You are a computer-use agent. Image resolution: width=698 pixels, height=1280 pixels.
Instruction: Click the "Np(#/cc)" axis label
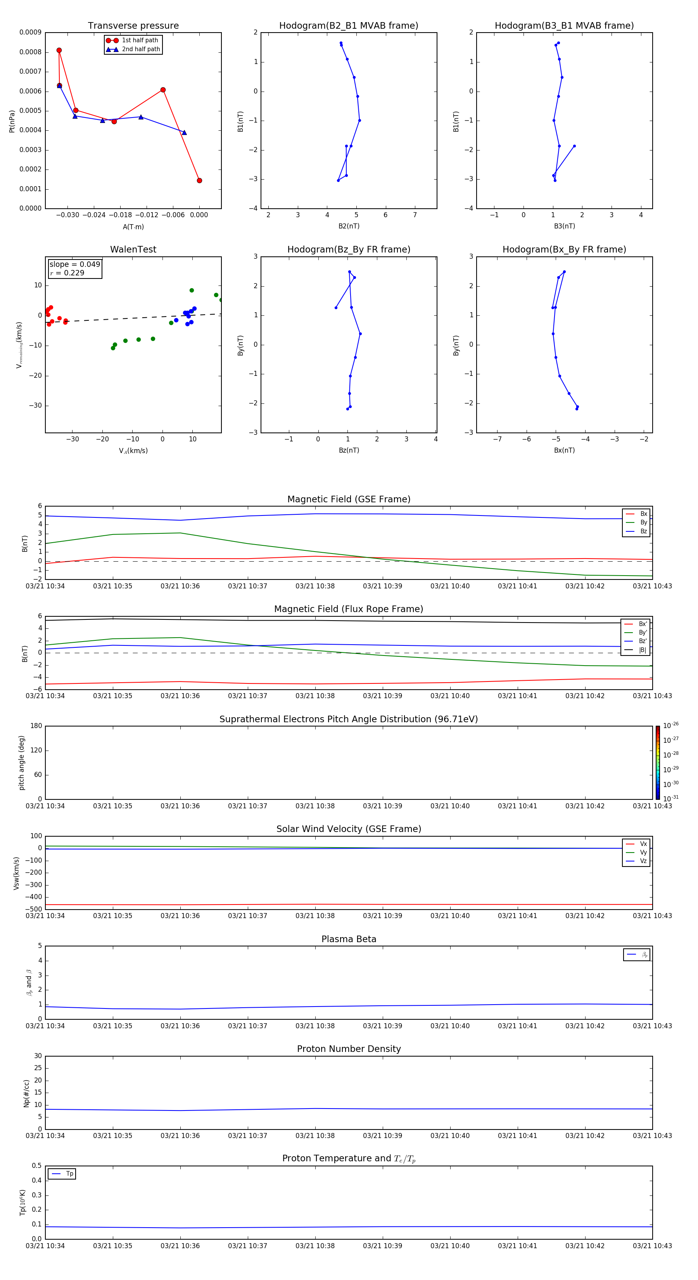coord(26,1093)
